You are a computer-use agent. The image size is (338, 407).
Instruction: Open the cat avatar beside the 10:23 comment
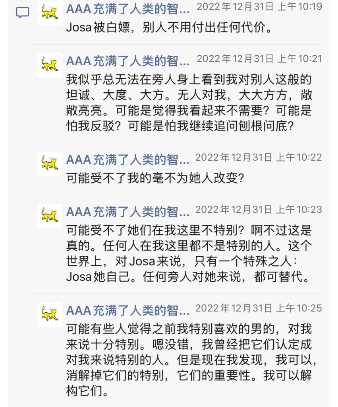pos(50,216)
